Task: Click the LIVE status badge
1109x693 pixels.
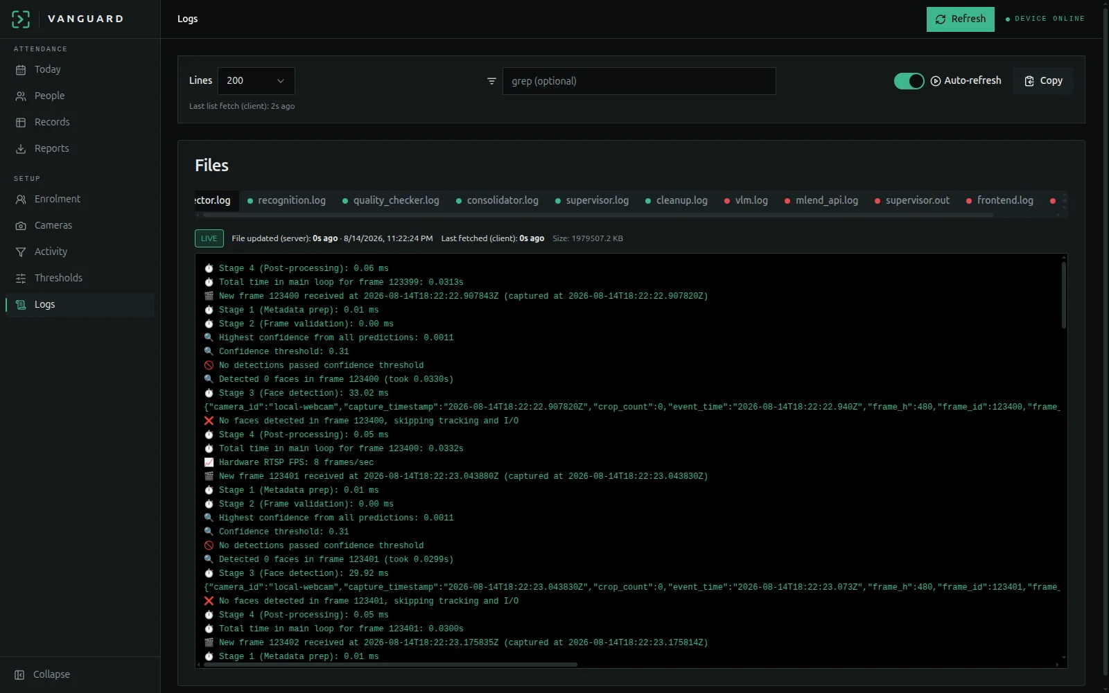Action: pyautogui.click(x=209, y=238)
